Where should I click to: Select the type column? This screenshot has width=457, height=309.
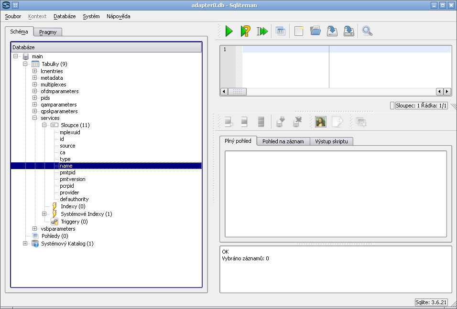coord(65,159)
